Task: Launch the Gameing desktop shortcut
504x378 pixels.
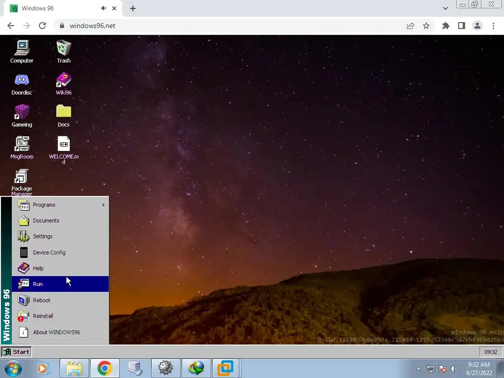Action: coord(22,116)
